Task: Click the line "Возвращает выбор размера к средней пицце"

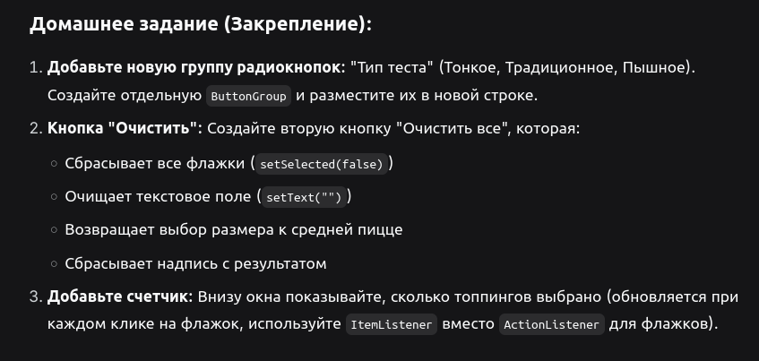Action: click(x=234, y=229)
